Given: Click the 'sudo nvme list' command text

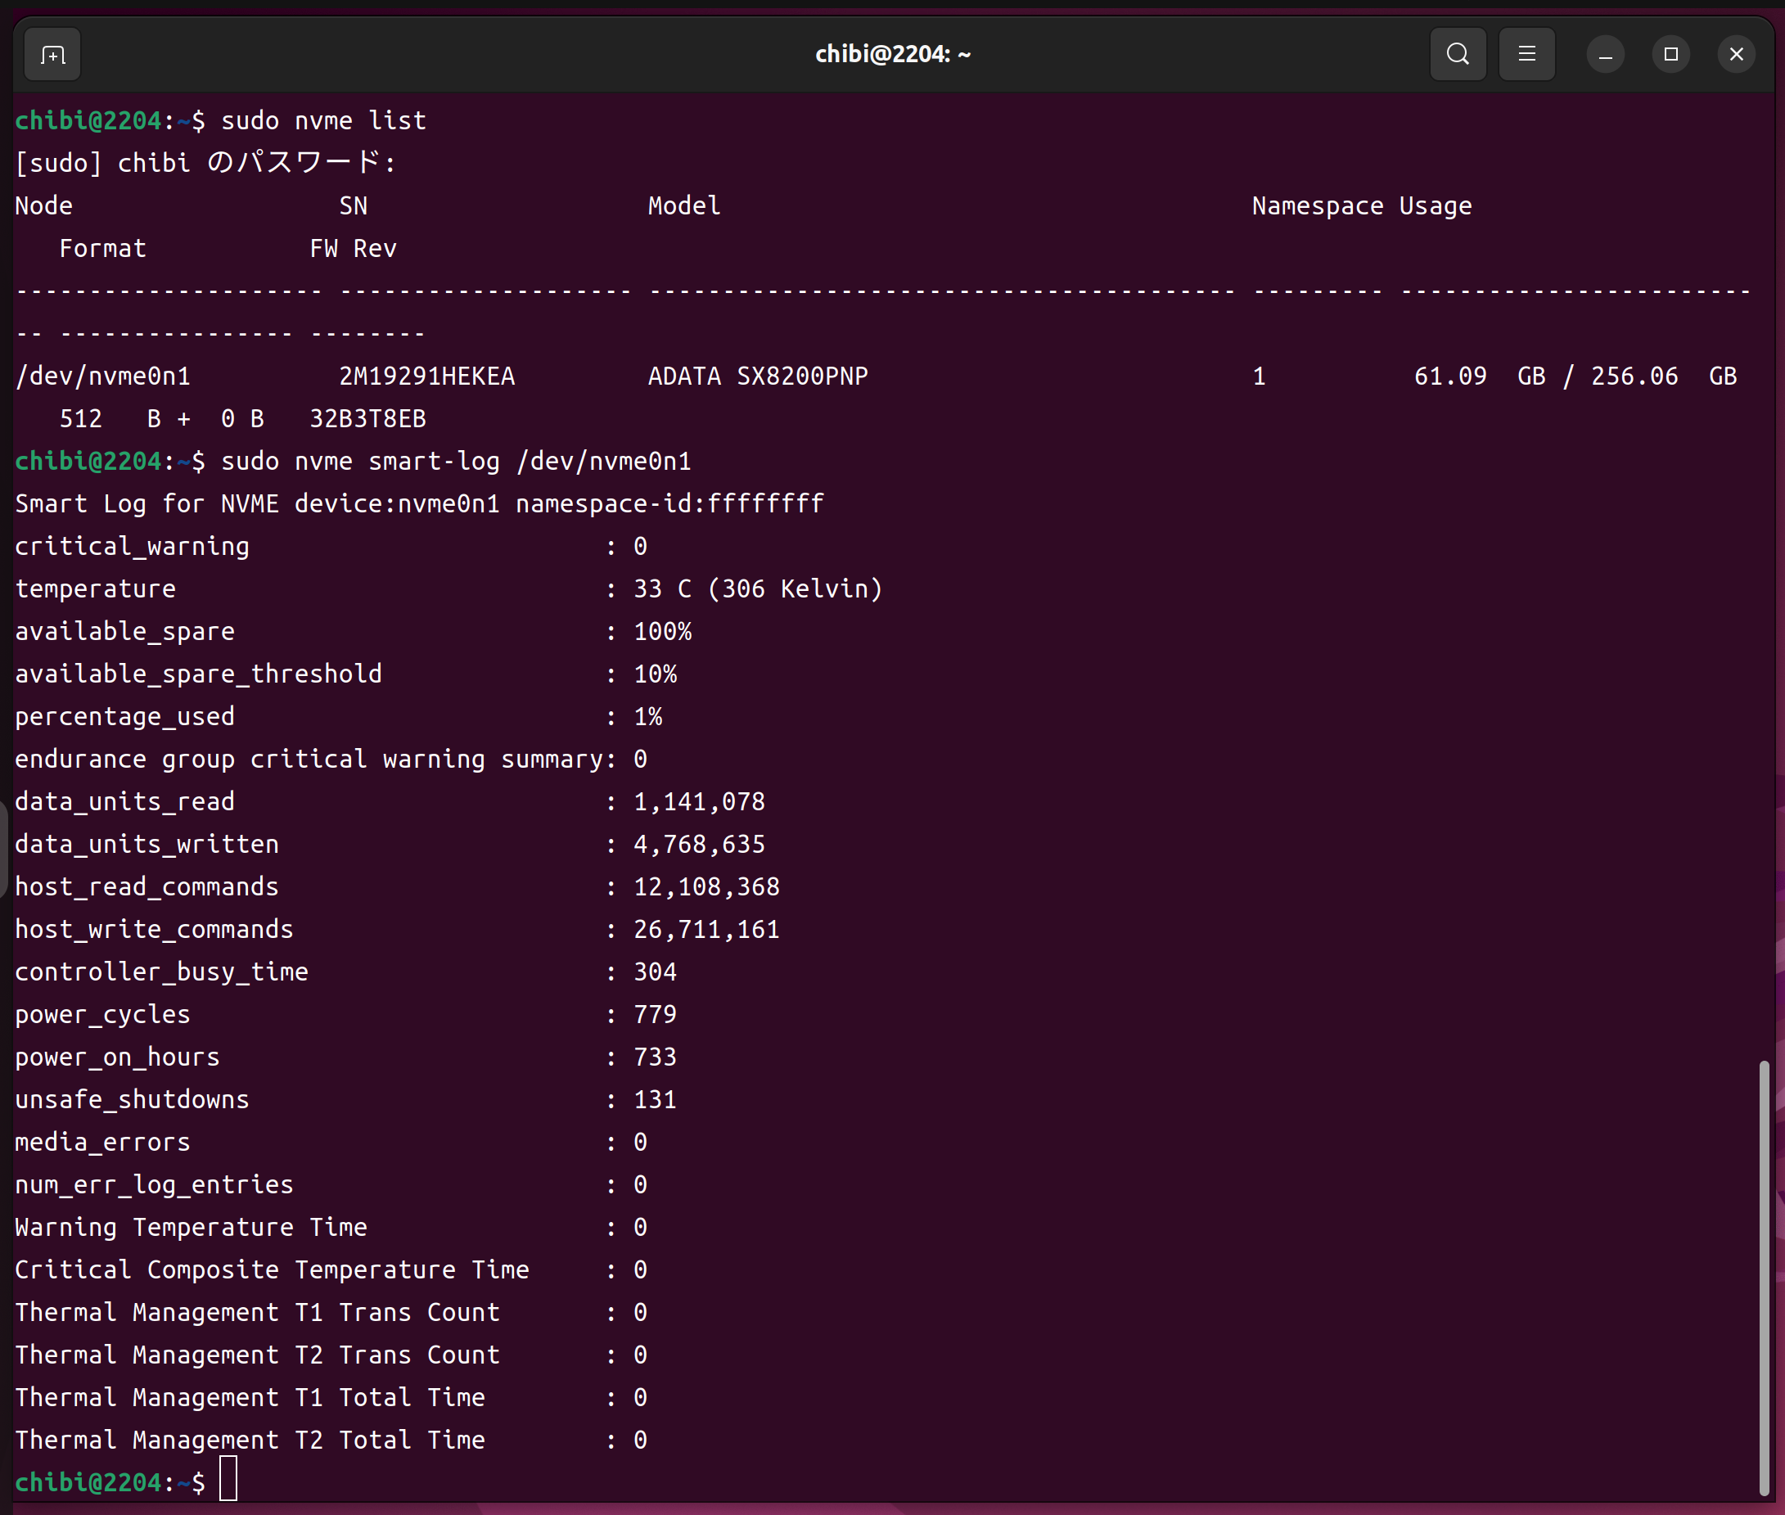Looking at the screenshot, I should [322, 120].
